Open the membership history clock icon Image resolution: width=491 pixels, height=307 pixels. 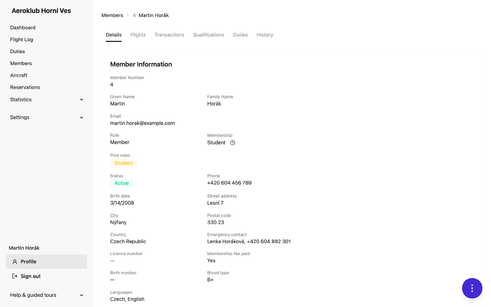click(233, 143)
